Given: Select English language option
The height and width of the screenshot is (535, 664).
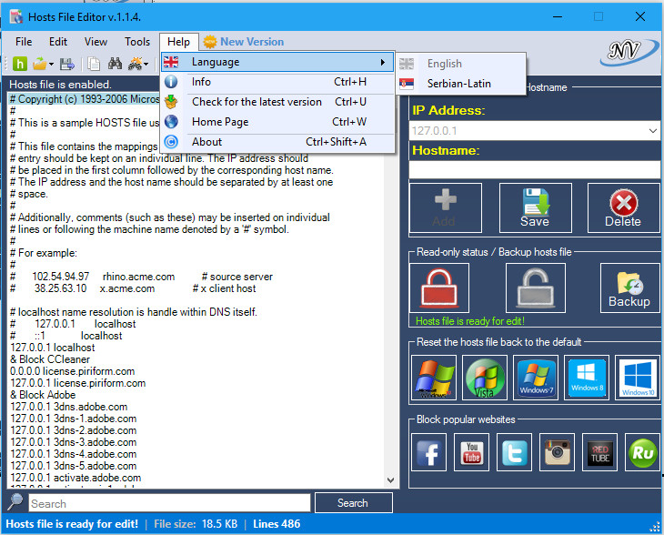Looking at the screenshot, I should [x=461, y=64].
